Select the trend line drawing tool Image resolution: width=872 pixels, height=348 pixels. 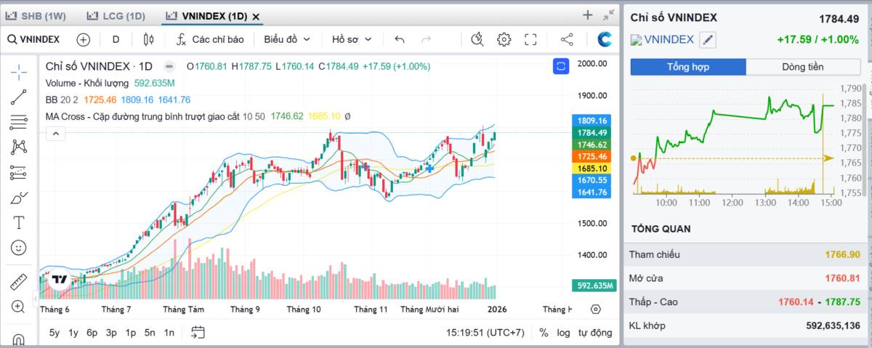[19, 97]
